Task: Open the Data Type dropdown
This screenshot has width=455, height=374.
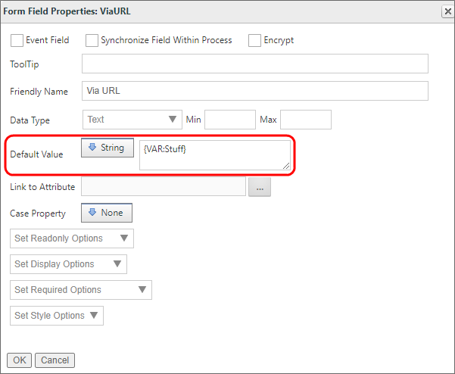Action: (131, 120)
